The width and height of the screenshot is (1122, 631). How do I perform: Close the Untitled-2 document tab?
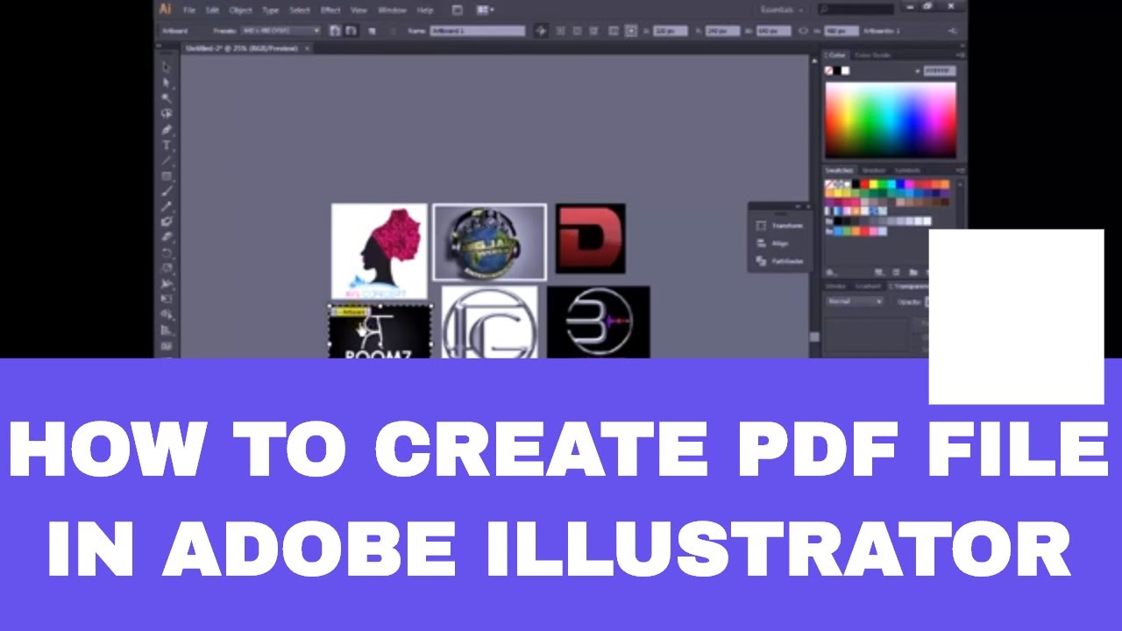[x=307, y=48]
